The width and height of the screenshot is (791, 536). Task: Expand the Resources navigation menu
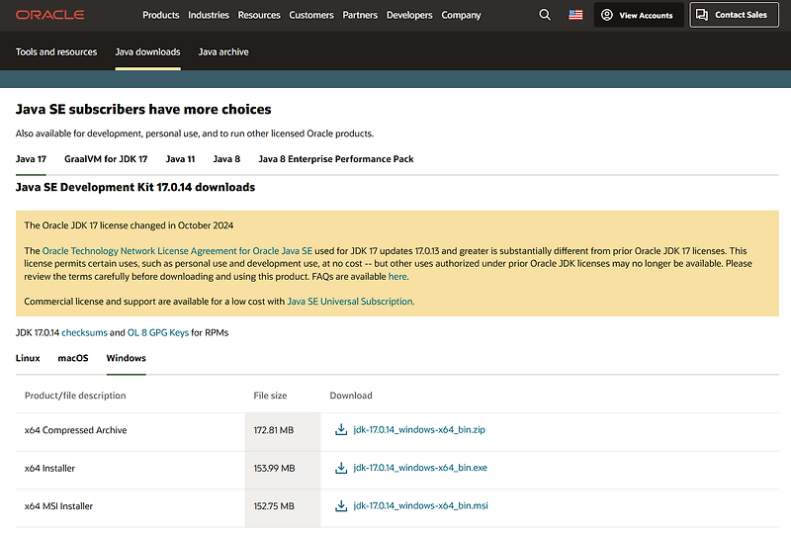[x=259, y=15]
